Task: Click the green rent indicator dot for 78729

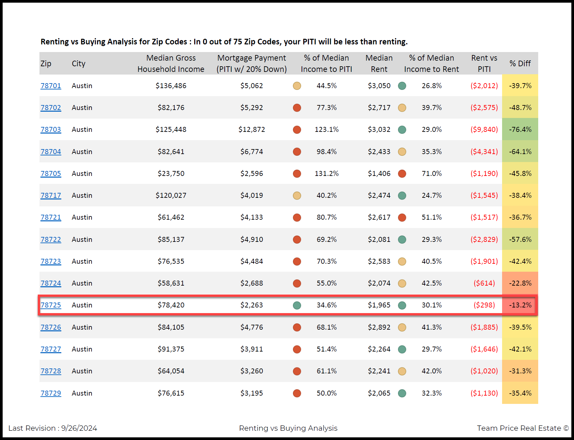Action: [402, 393]
